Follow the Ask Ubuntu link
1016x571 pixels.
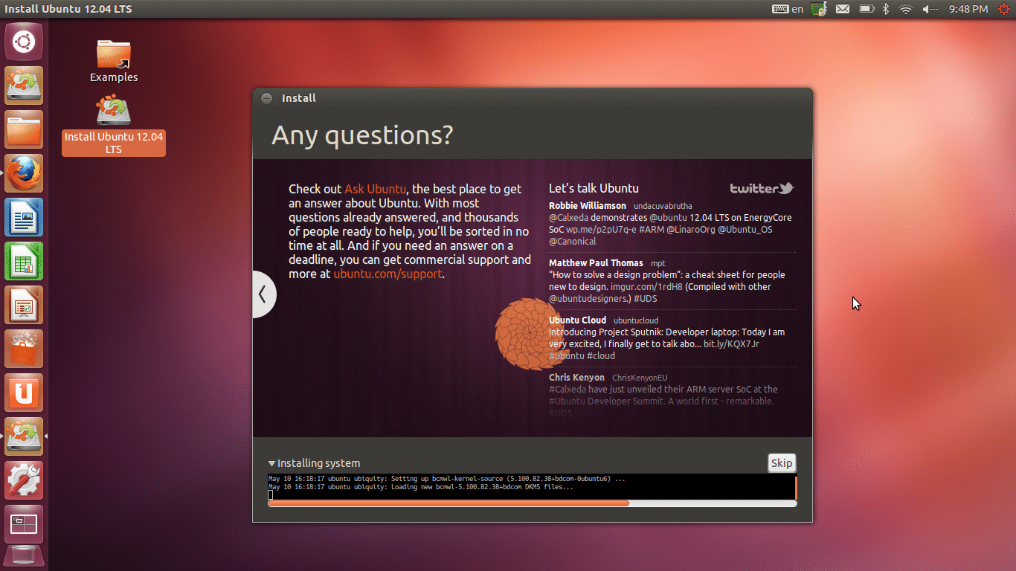[x=375, y=189]
